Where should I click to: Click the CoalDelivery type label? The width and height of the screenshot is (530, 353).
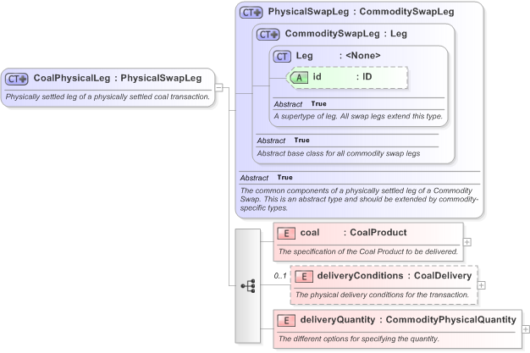pos(443,276)
